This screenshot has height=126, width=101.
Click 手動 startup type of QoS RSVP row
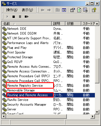point(86,62)
